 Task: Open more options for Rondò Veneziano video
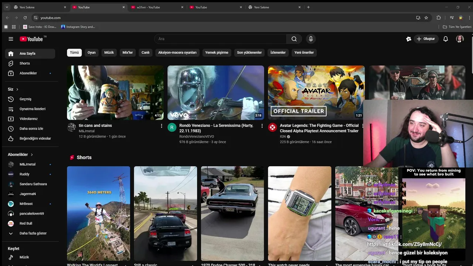click(262, 126)
